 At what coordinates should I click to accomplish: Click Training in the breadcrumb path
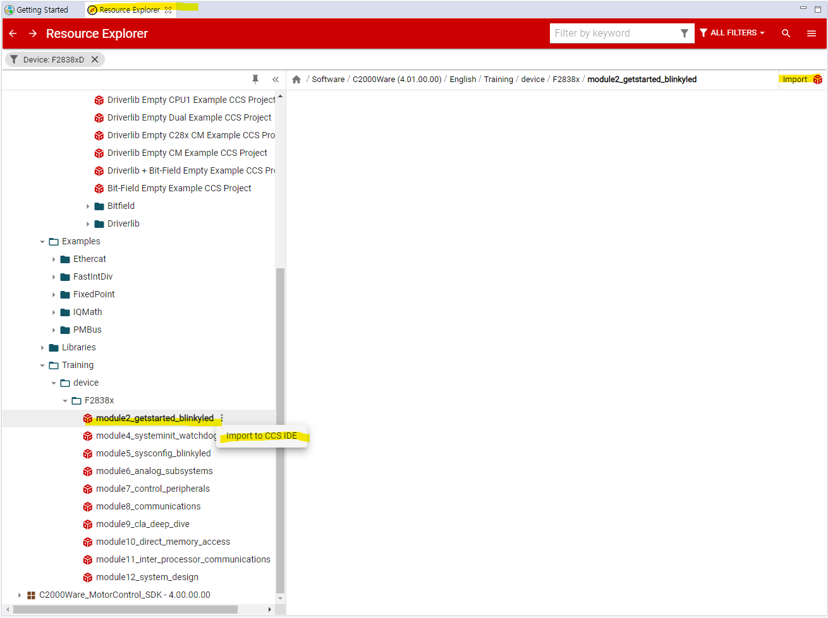point(499,80)
